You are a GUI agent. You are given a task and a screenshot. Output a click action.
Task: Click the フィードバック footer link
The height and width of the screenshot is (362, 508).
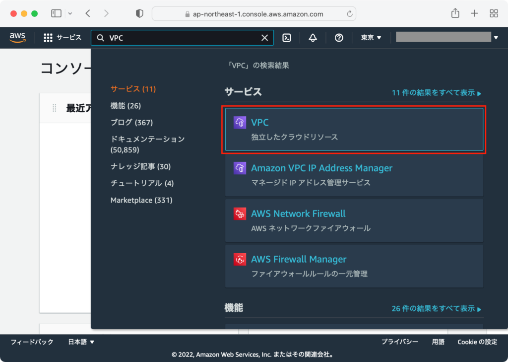pos(32,342)
